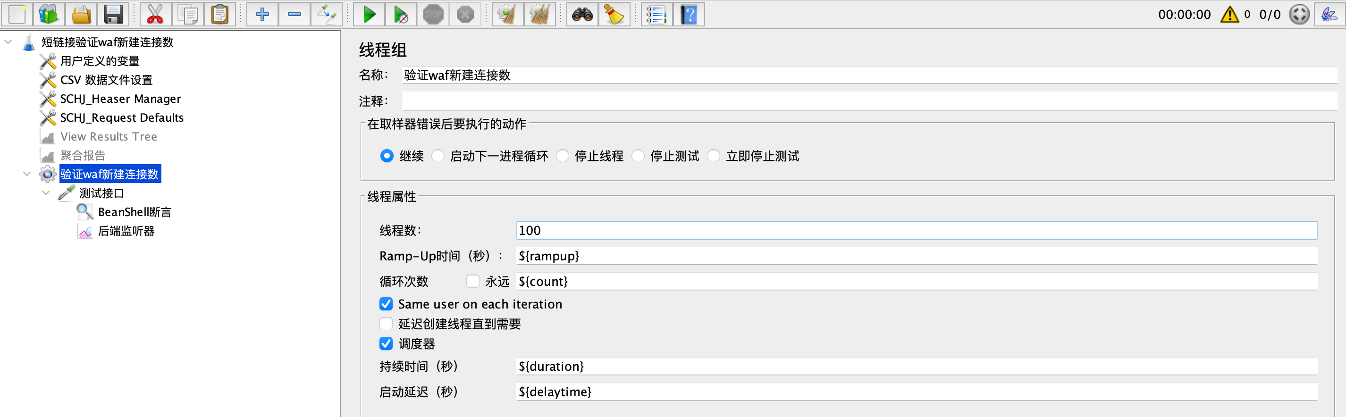The height and width of the screenshot is (417, 1346).
Task: Expand all nodes with plus icon
Action: point(262,14)
